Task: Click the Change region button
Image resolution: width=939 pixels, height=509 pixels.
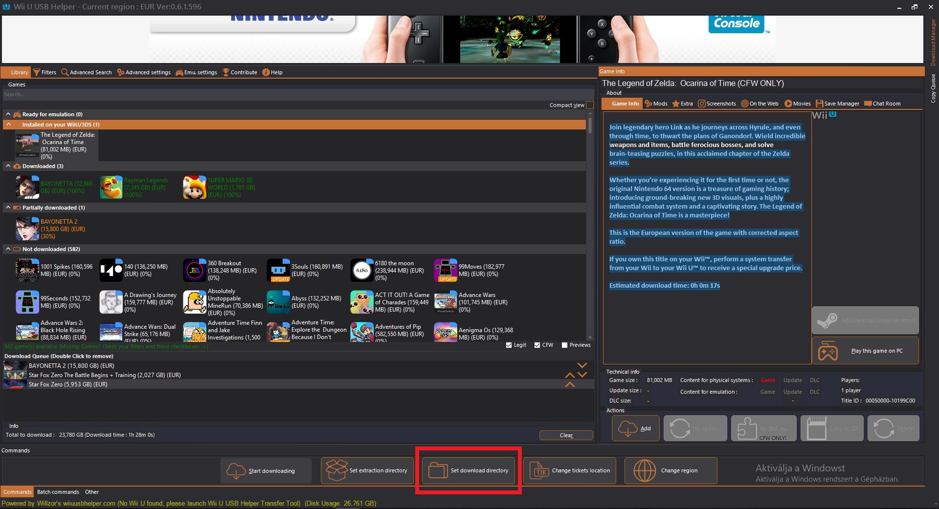Action: click(x=671, y=470)
